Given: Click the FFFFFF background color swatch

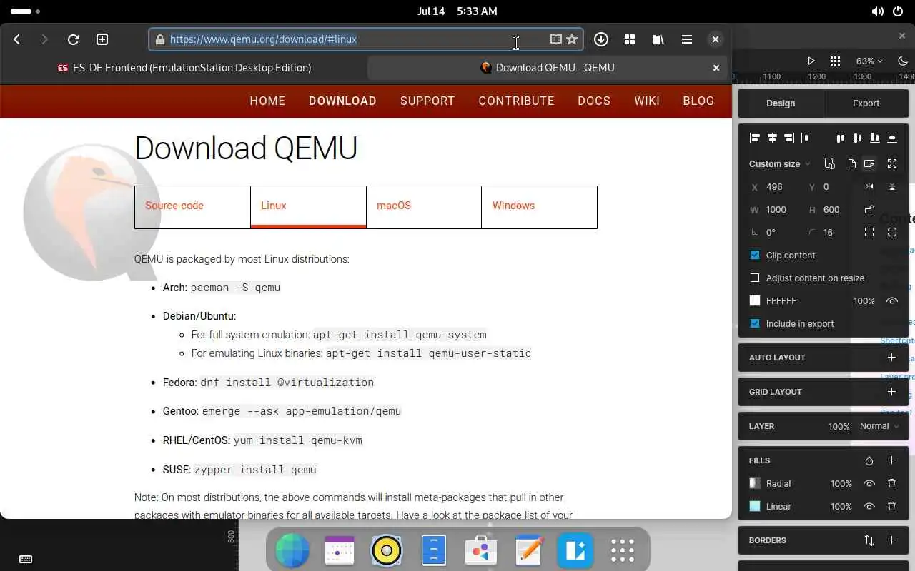Looking at the screenshot, I should 755,300.
